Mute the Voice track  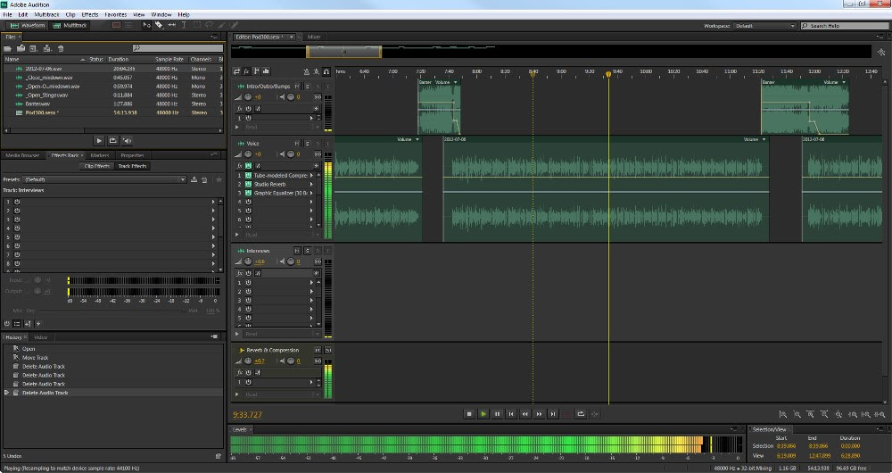point(296,143)
